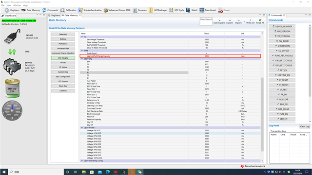
Task: Collapse the State group
Action: (82, 51)
